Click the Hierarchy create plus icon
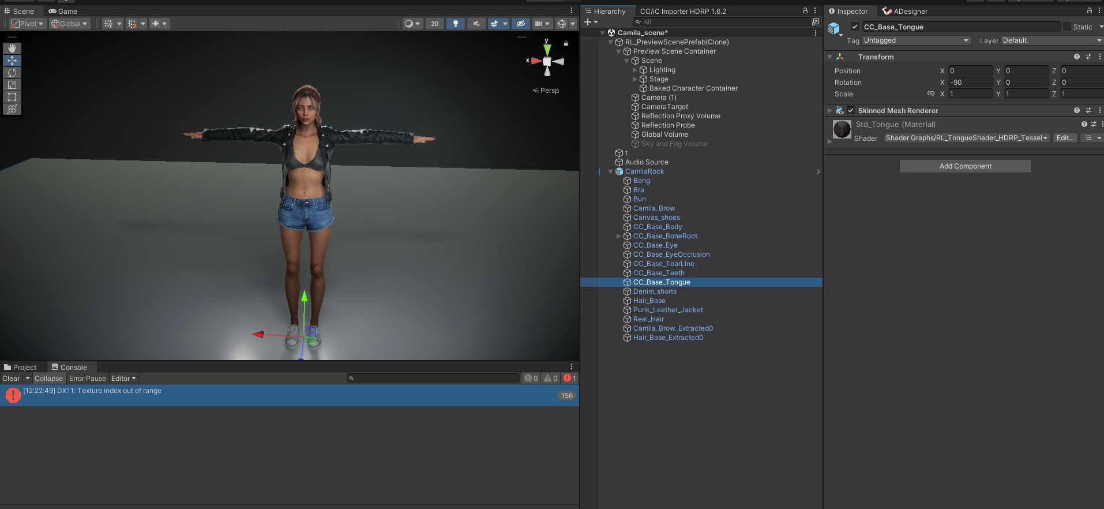The image size is (1104, 509). (588, 22)
